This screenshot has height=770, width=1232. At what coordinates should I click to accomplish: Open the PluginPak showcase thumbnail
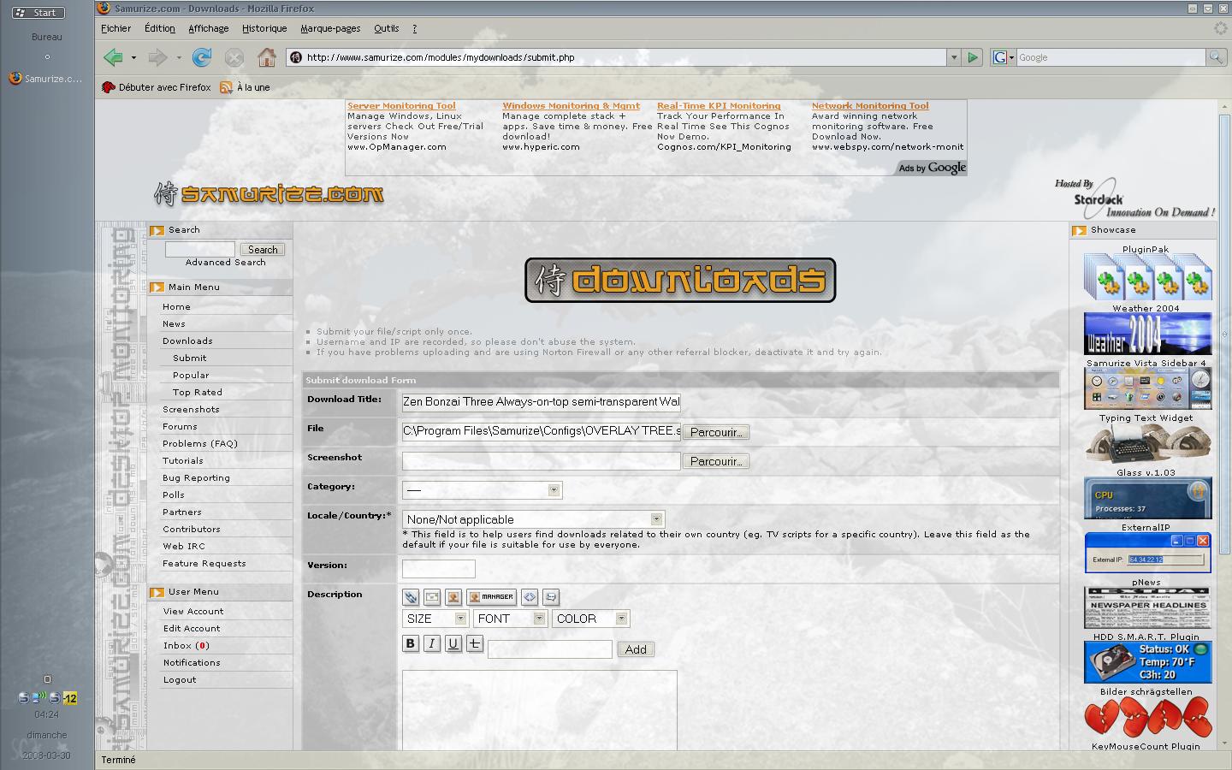coord(1147,276)
